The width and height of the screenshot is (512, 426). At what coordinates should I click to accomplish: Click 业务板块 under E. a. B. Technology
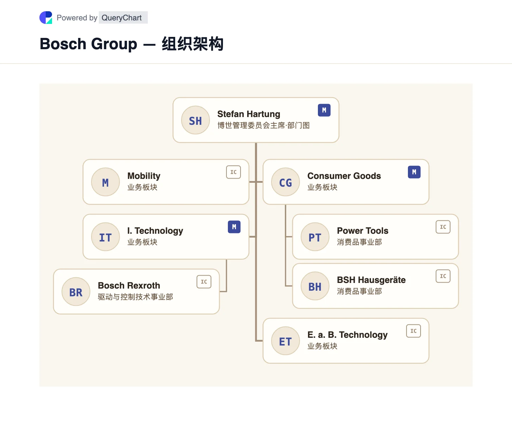tap(322, 346)
